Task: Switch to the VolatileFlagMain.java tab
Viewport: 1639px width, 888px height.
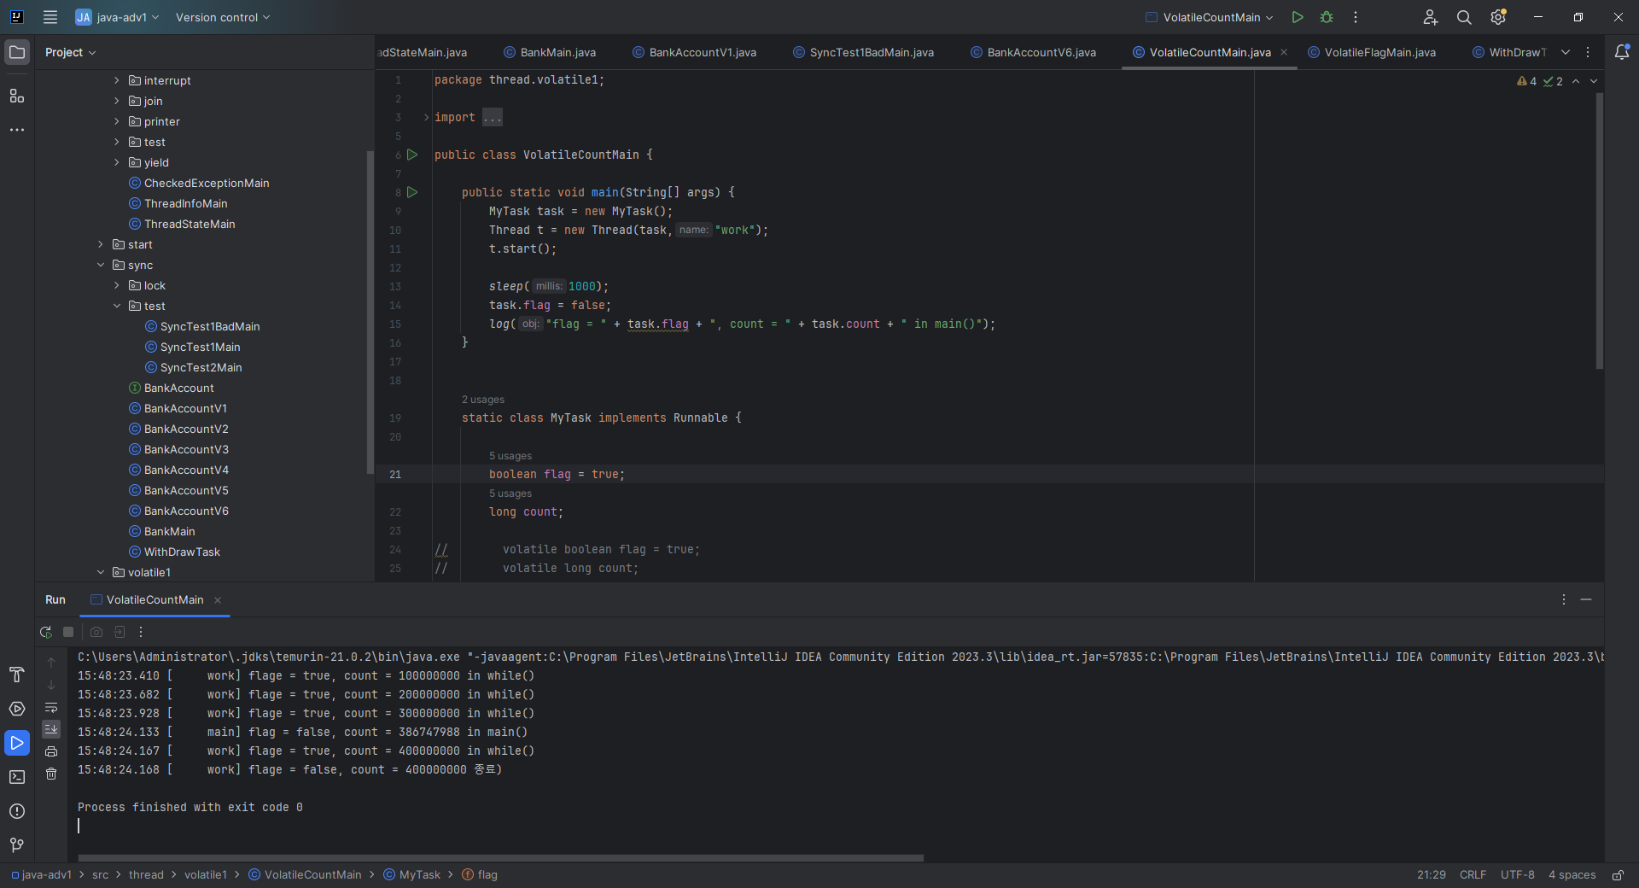Action: click(x=1372, y=52)
